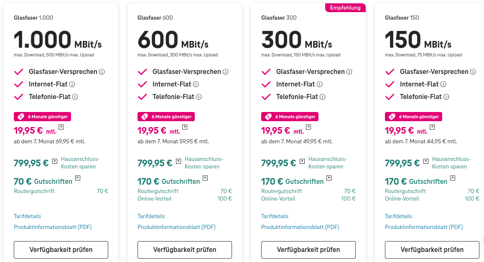Open Produktinformationsblatt PDF for Glasfaser 1.000
The height and width of the screenshot is (262, 484).
coord(53,227)
